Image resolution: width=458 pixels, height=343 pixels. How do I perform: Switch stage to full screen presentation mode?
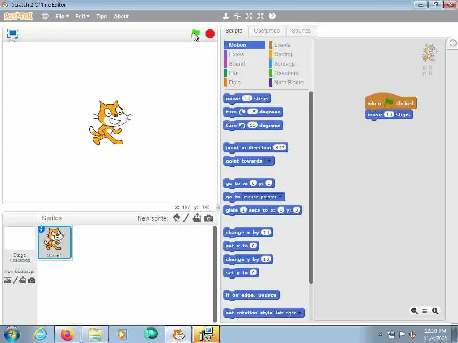pyautogui.click(x=13, y=33)
